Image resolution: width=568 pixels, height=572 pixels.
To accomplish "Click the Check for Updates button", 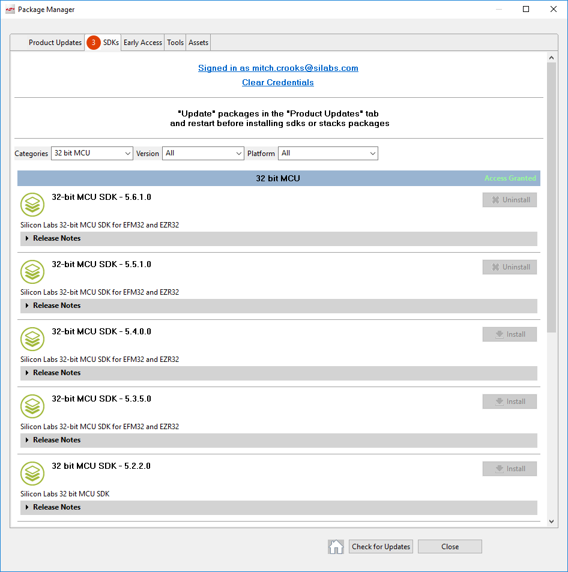I will (381, 546).
